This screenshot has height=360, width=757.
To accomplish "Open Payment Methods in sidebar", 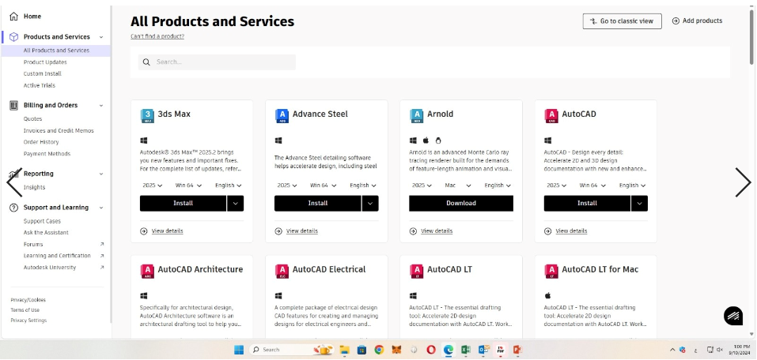I will 47,154.
